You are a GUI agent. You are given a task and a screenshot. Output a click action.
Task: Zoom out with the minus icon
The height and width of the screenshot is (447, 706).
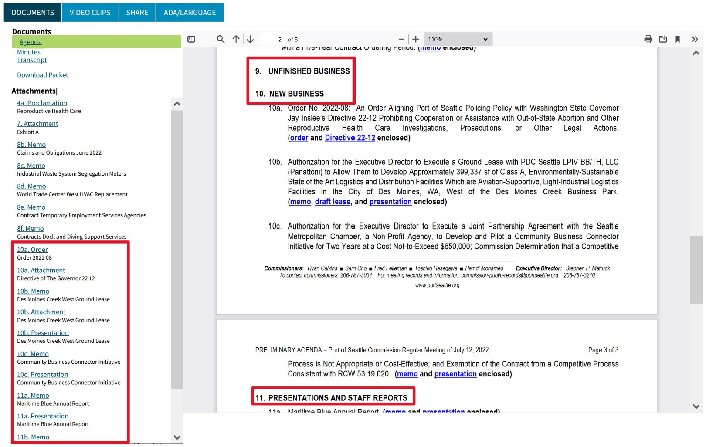point(401,39)
